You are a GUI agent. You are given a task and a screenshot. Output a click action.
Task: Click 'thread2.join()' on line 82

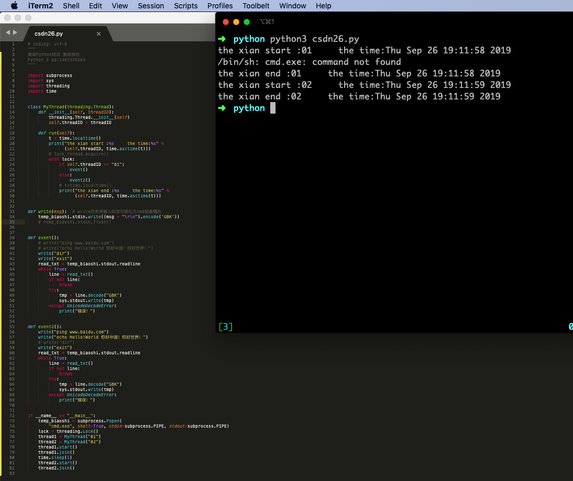(x=56, y=468)
